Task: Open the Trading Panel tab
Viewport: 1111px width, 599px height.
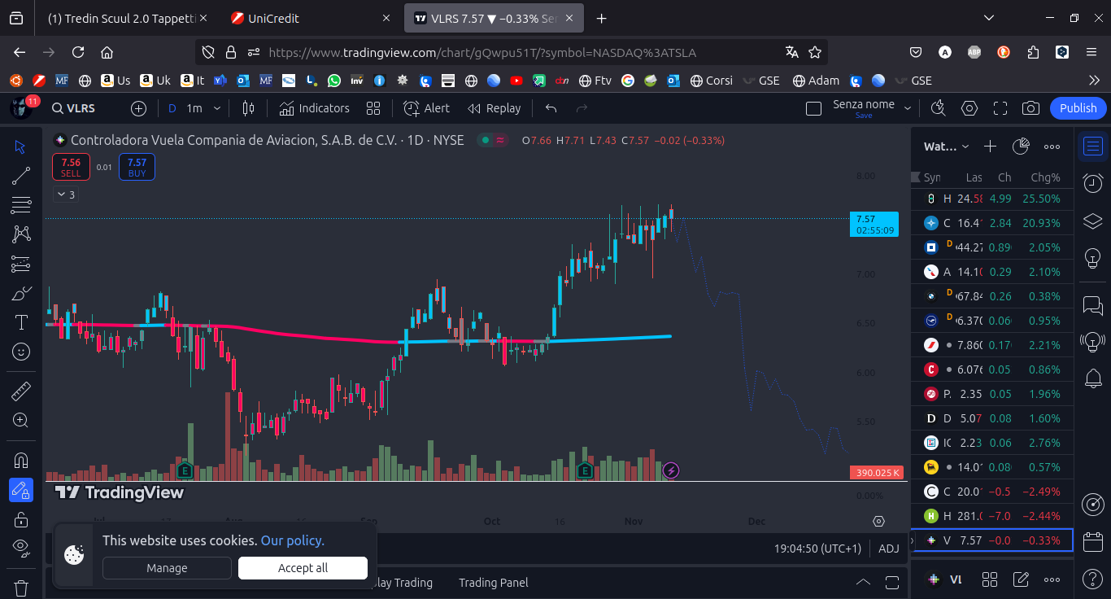Action: click(494, 583)
